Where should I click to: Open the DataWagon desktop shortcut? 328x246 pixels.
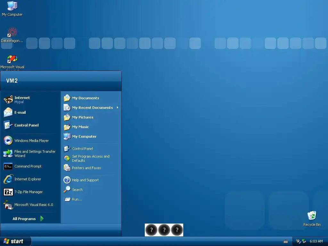coord(12,32)
